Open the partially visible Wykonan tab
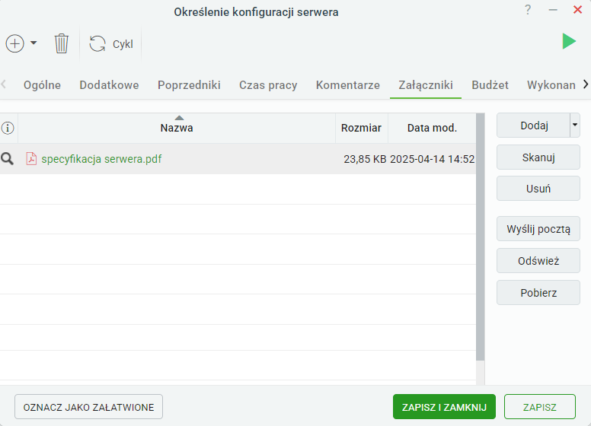Screen dimensions: 591x426 (x=551, y=85)
